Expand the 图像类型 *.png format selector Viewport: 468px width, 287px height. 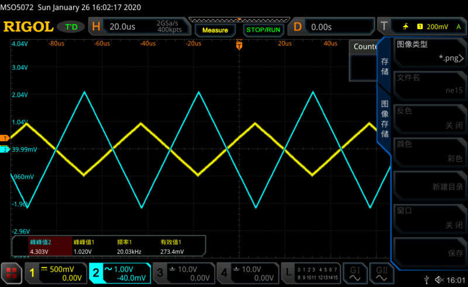(x=430, y=51)
